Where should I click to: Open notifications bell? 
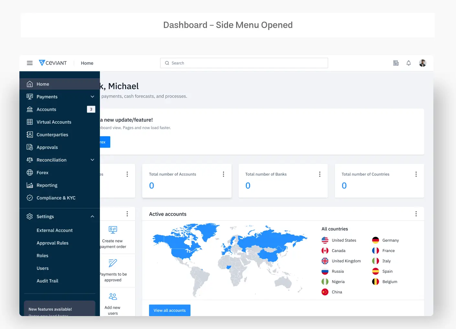[409, 63]
